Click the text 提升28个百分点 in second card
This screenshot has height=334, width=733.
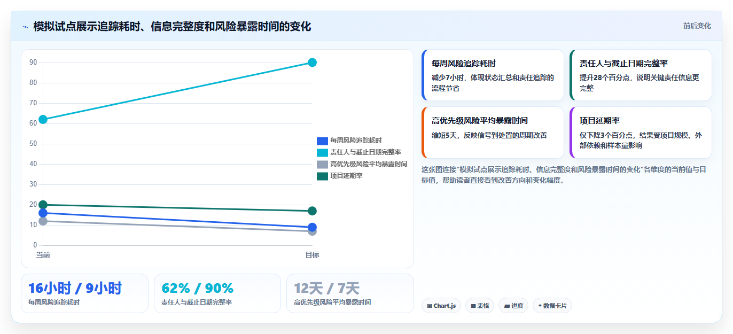click(x=605, y=77)
